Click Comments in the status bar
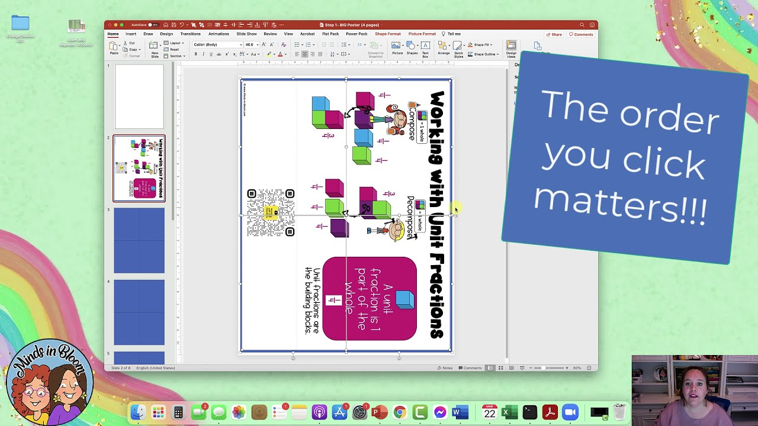758x426 pixels. click(470, 368)
